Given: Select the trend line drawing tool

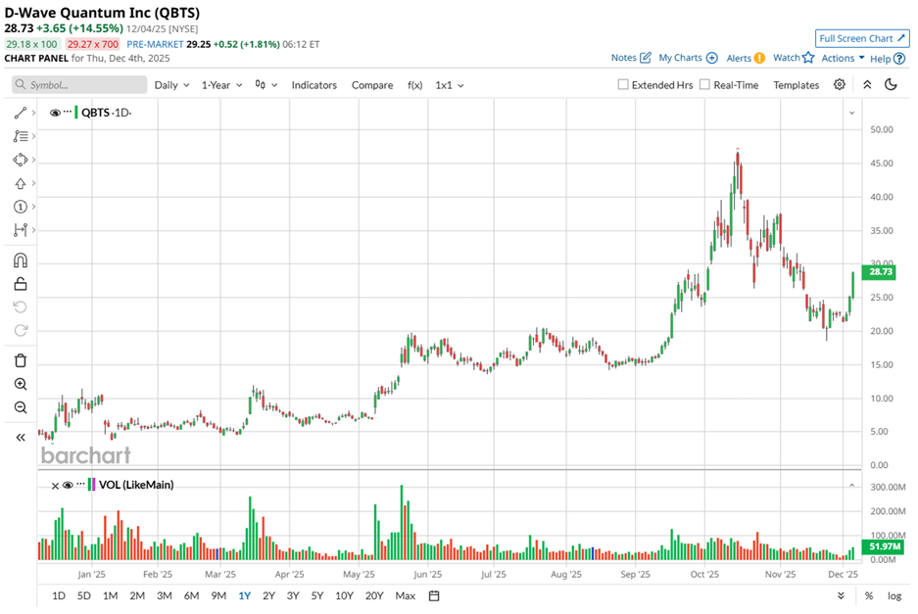Looking at the screenshot, I should (21, 113).
